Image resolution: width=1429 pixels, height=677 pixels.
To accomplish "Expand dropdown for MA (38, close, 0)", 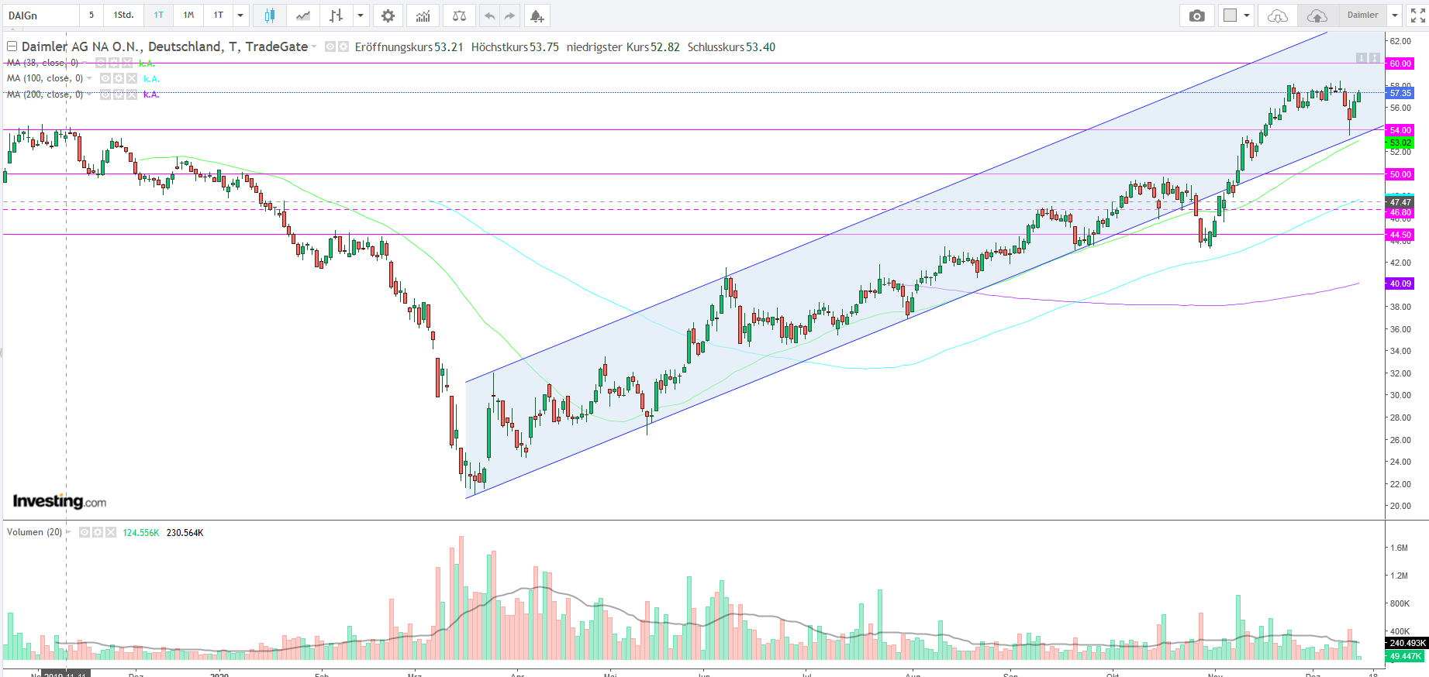I will [85, 63].
